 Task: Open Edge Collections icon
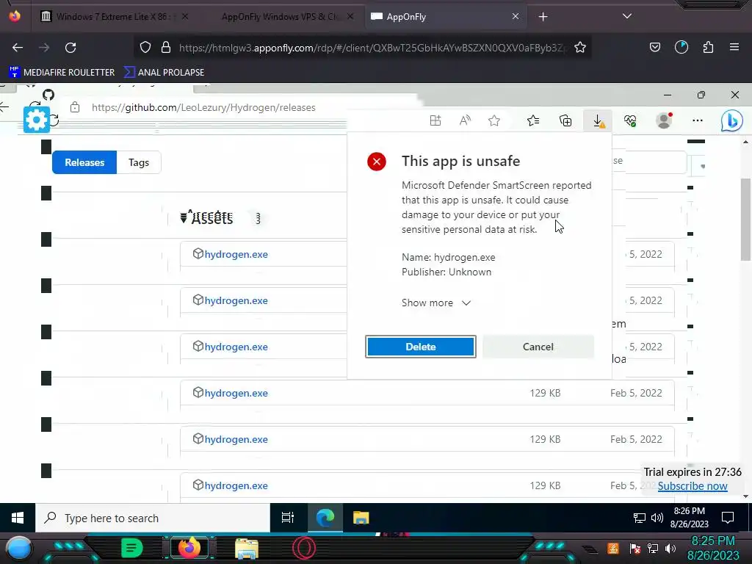565,120
